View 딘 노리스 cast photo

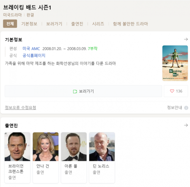pyautogui.click(x=102, y=147)
